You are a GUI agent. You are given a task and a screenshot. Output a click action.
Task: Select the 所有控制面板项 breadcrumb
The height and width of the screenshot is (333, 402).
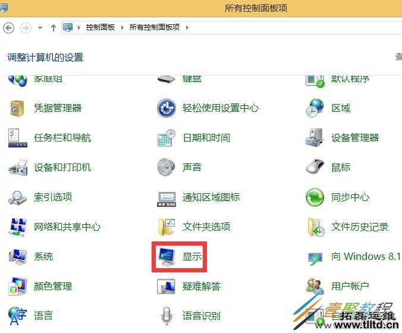[x=155, y=27]
